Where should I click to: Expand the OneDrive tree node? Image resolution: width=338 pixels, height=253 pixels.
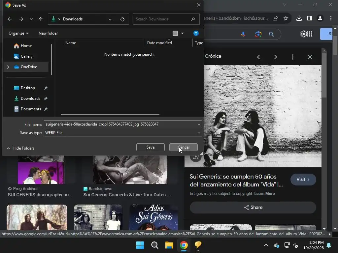pyautogui.click(x=8, y=67)
